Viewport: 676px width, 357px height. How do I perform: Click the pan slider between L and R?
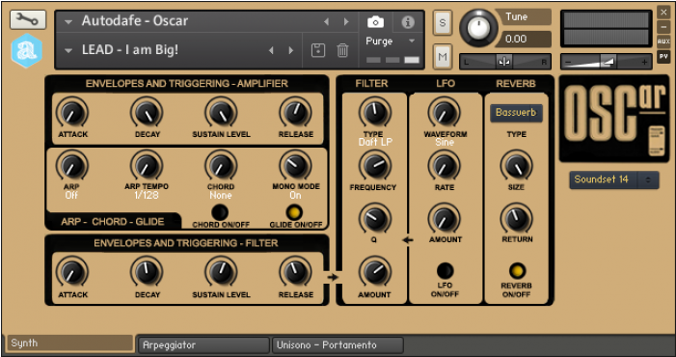pyautogui.click(x=504, y=62)
